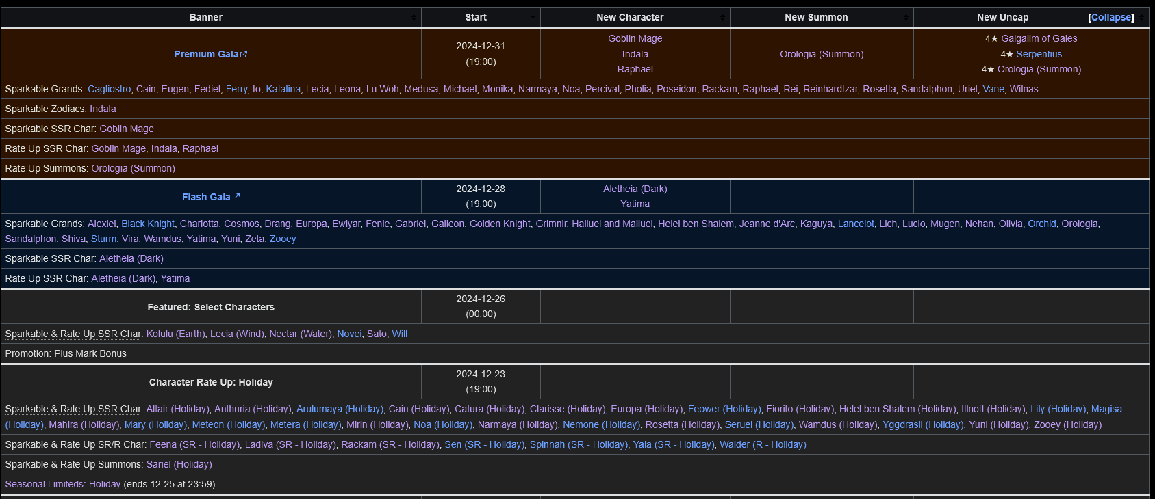Open Orologia (Summon) in the New Summon cell
This screenshot has width=1155, height=499.
822,54
